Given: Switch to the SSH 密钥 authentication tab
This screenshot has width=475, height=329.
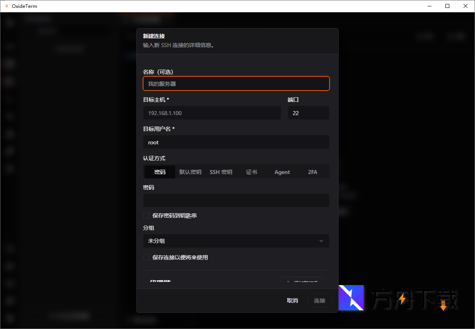Looking at the screenshot, I should [221, 172].
